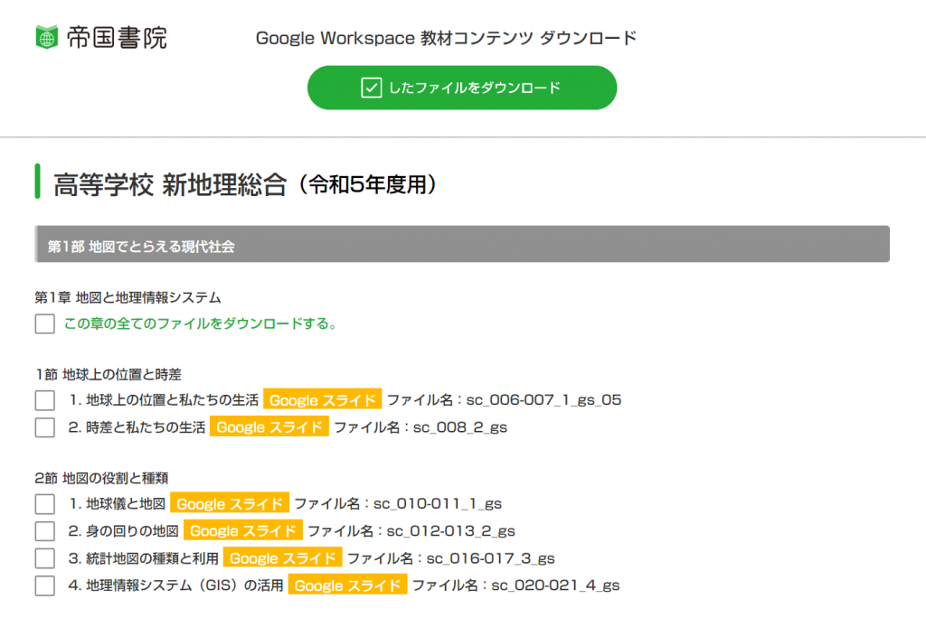Screen dimensions: 926x627
Task: Click Google スライド badge next to sc_008_2_gs
Action: pos(269,427)
